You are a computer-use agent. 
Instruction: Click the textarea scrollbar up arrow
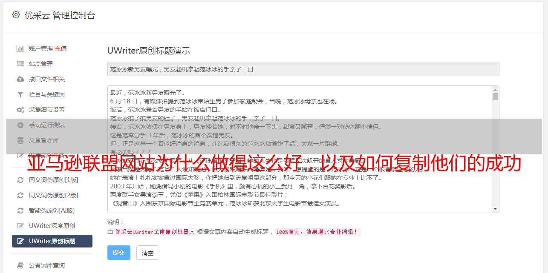click(495, 90)
